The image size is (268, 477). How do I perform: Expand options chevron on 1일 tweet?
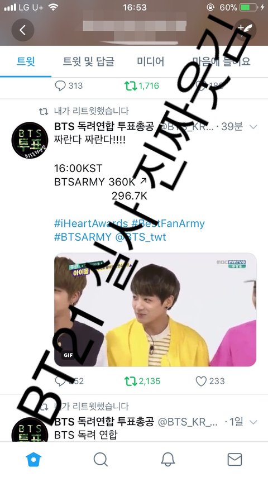point(253,422)
